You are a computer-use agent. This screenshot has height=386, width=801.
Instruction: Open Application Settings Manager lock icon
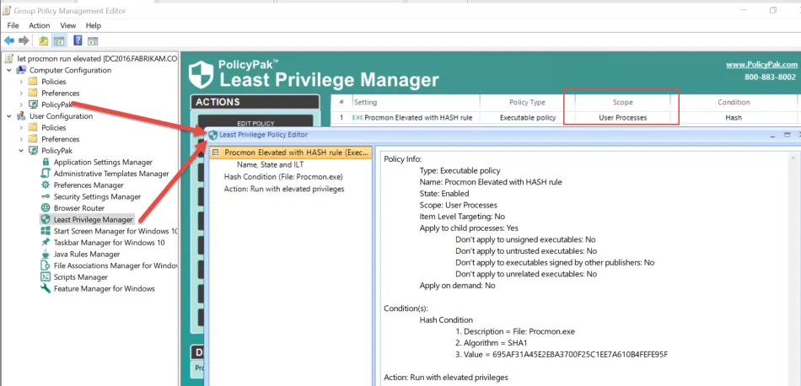[x=45, y=162]
